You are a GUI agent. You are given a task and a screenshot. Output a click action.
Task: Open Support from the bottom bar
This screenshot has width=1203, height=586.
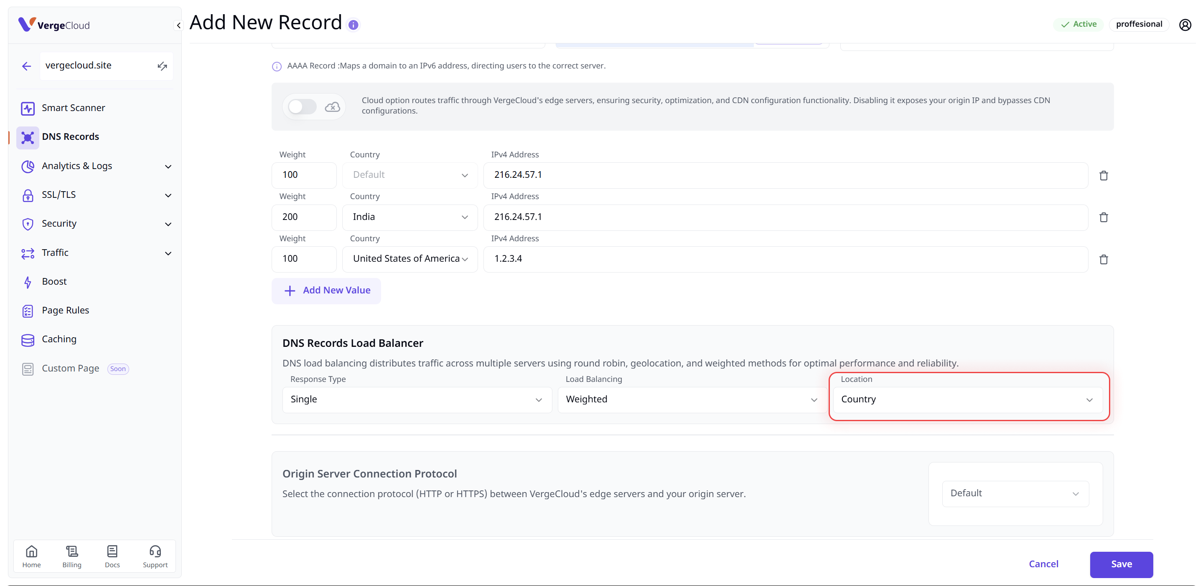155,556
